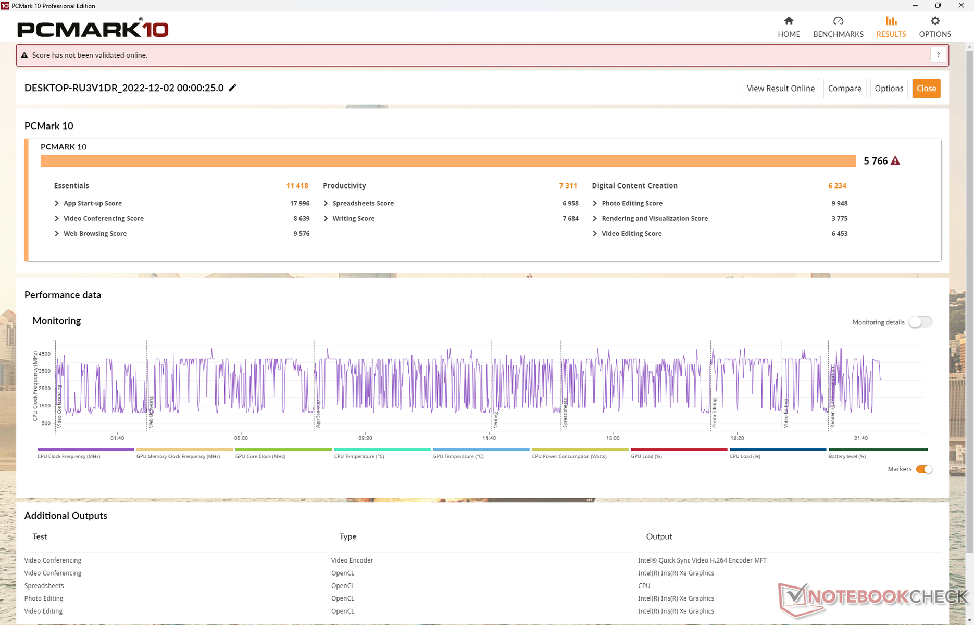Expand the Spreadsheets Score details
This screenshot has height=625, width=974.
coord(326,203)
